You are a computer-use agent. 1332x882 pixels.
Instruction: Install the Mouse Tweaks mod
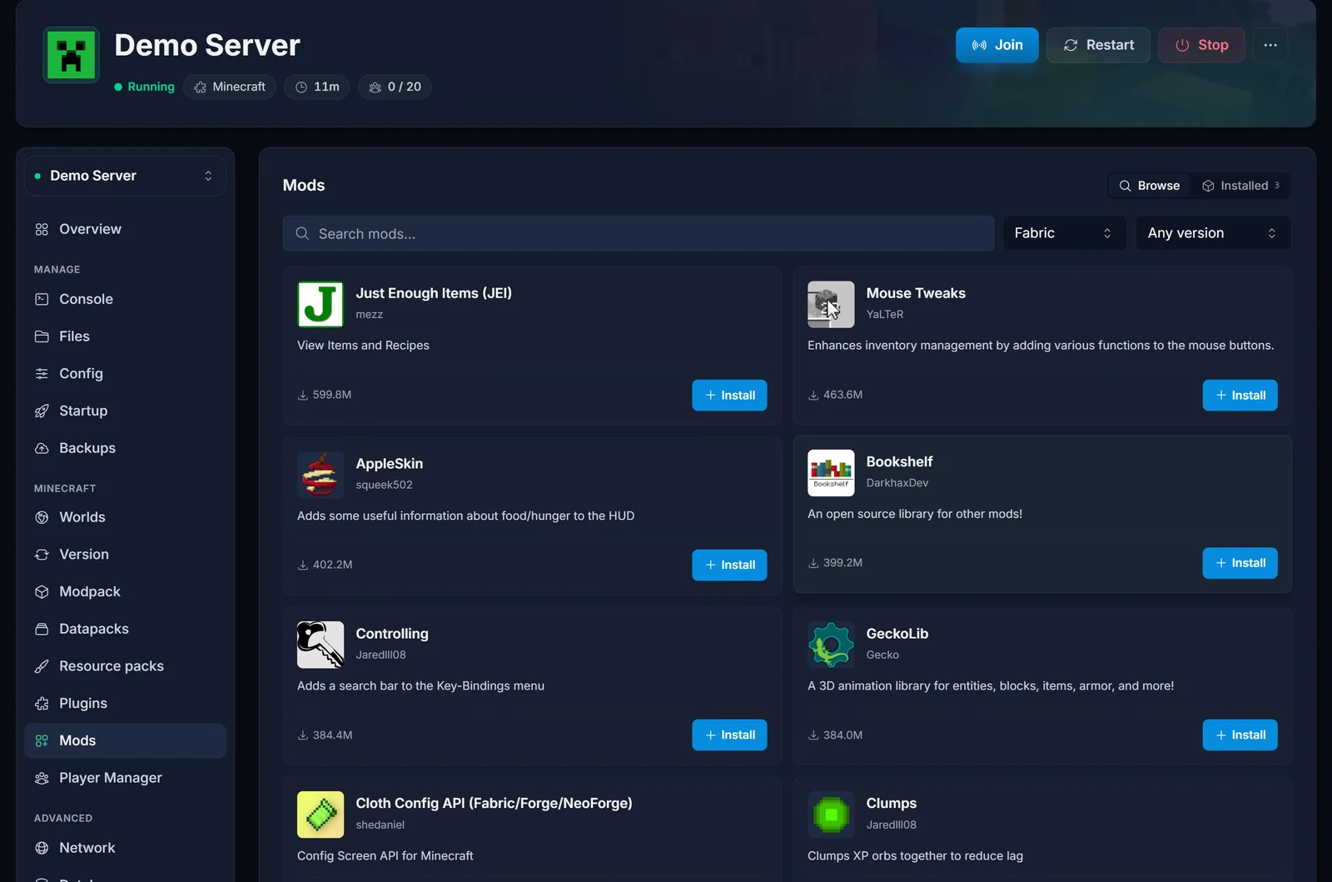pos(1240,396)
